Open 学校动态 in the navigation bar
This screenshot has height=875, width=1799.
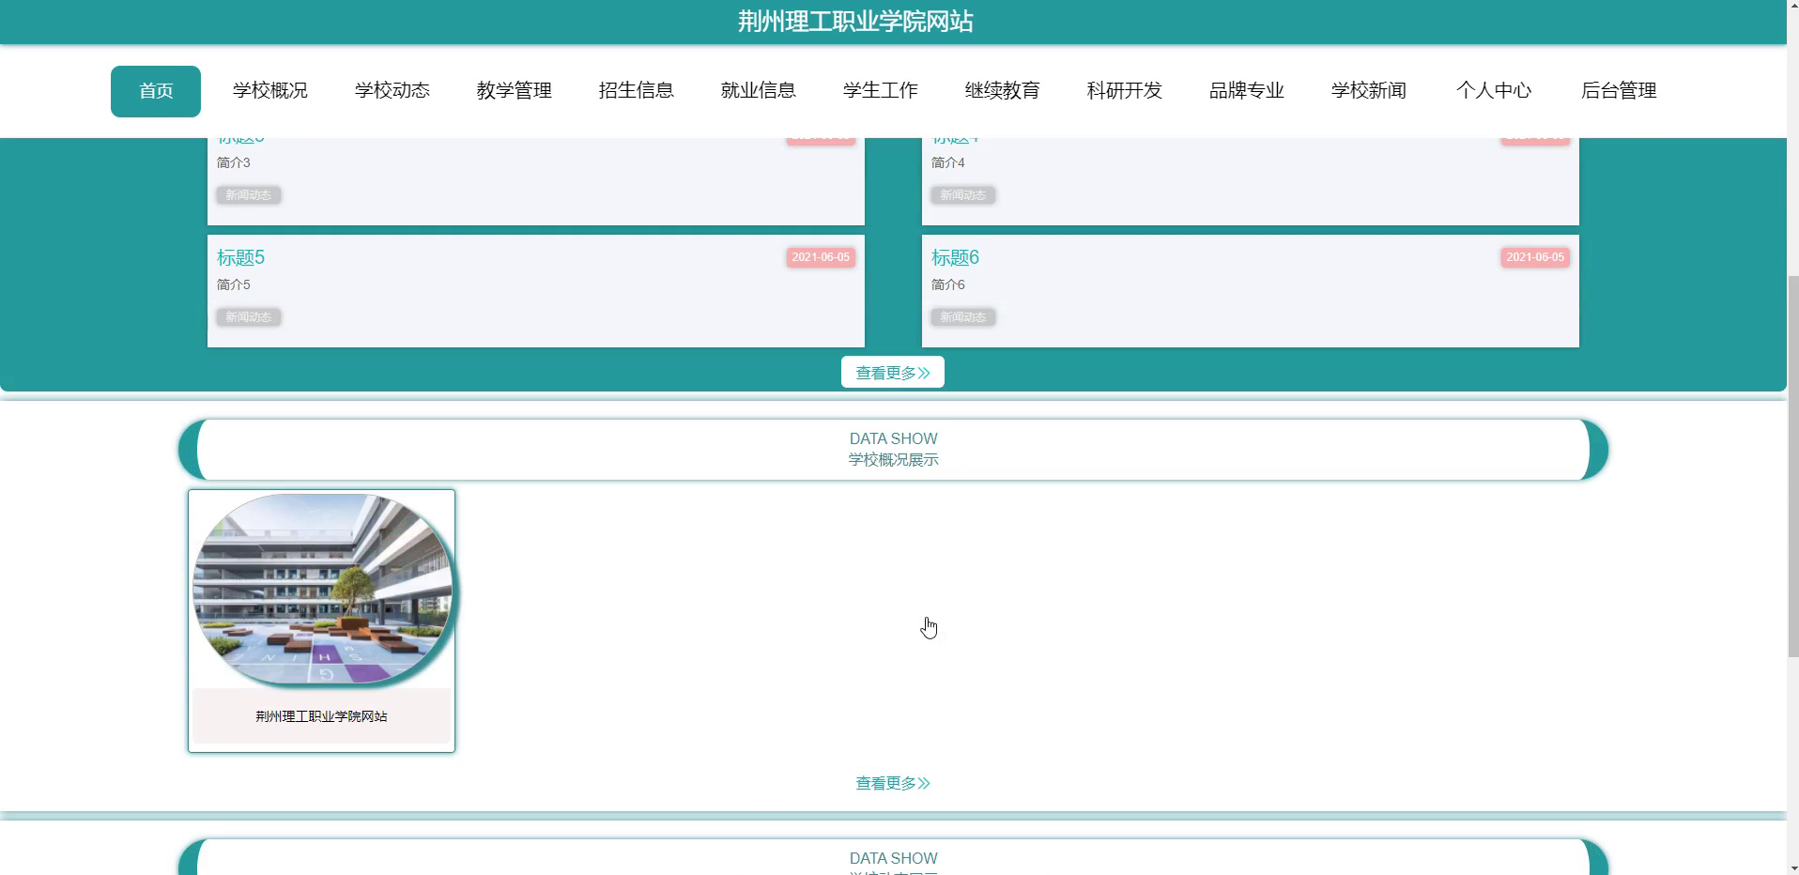[392, 91]
